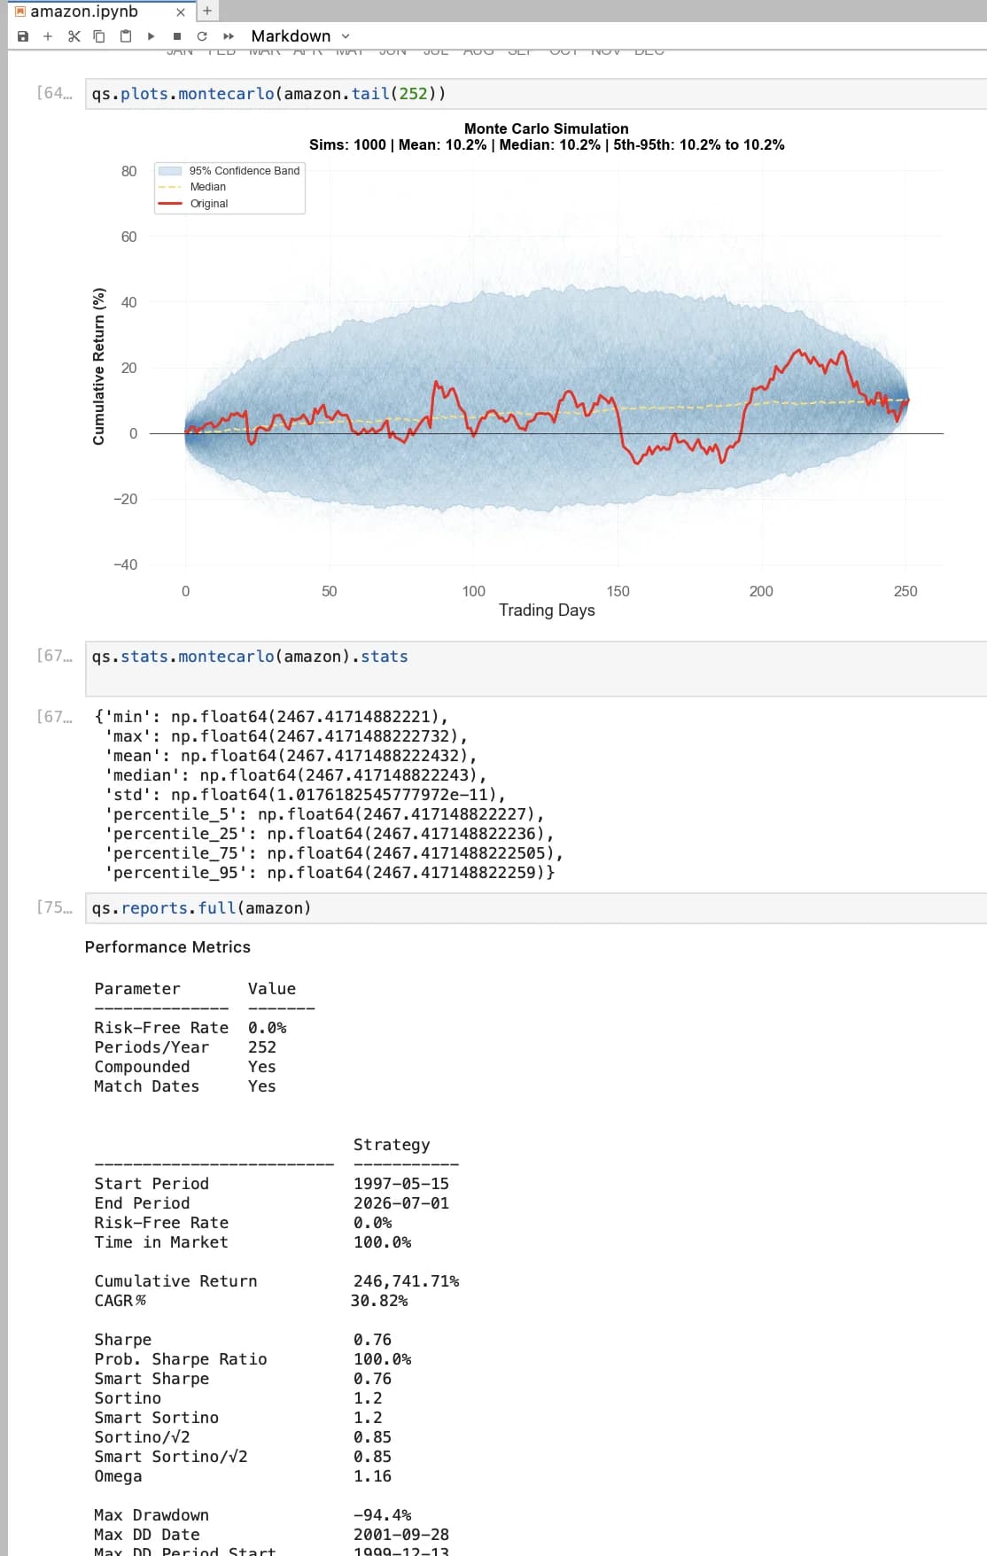
Task: Paste cell from clipboard
Action: tap(125, 36)
